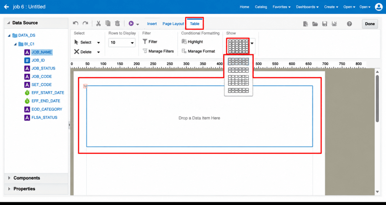Image resolution: width=386 pixels, height=205 pixels.
Task: Open the Delete dropdown arrow
Action: 98,52
